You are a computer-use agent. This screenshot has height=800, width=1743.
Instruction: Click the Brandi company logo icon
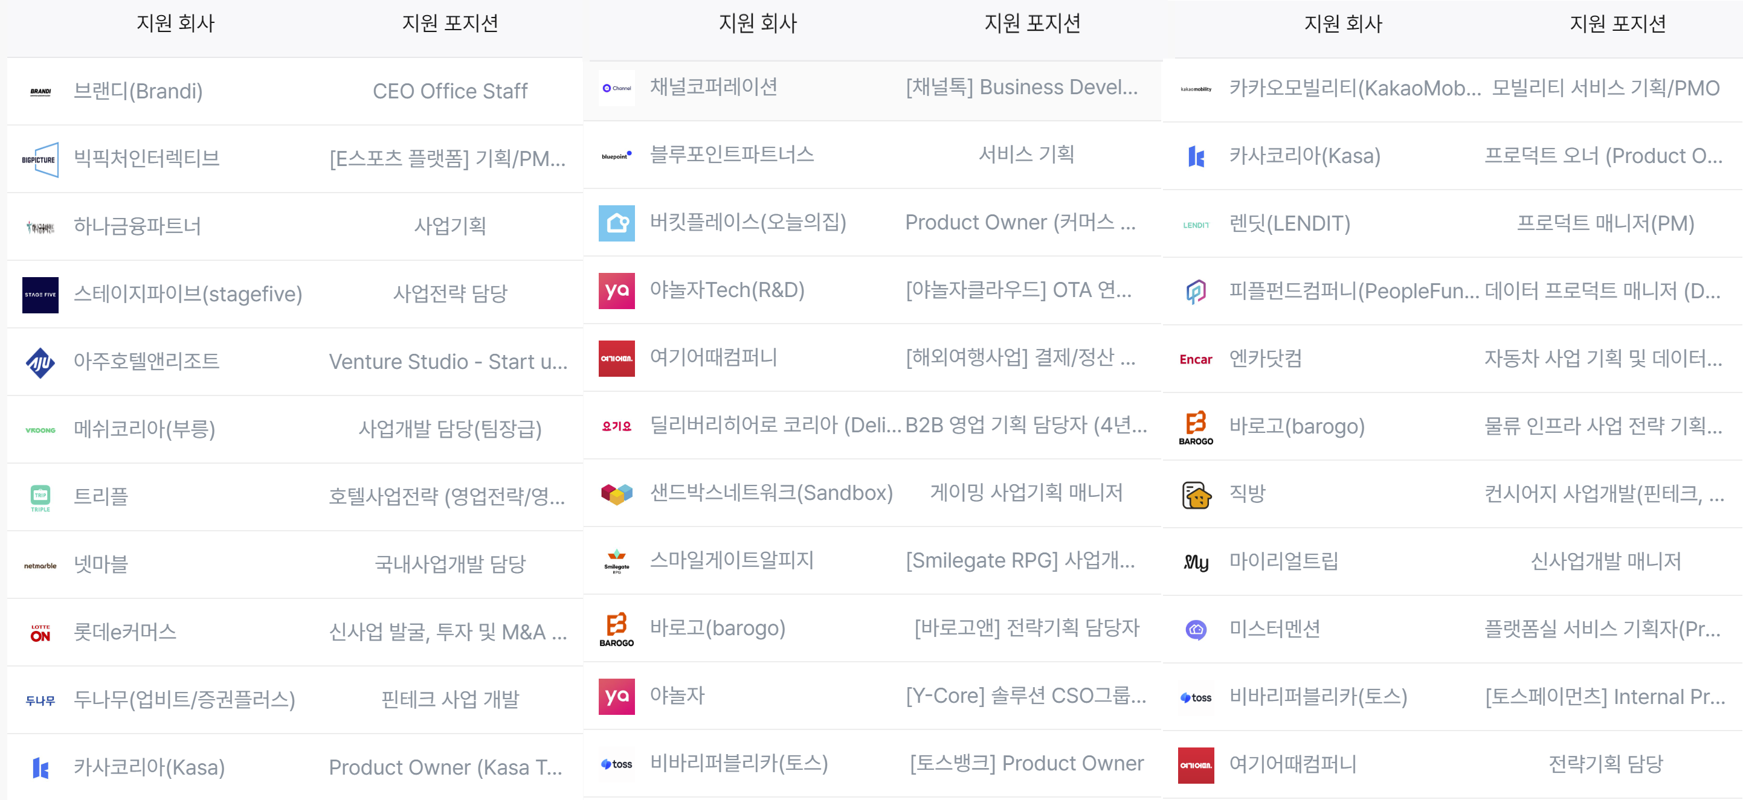pos(40,91)
